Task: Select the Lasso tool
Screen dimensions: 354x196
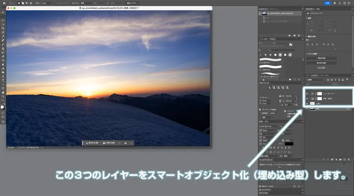Action: coord(3,20)
